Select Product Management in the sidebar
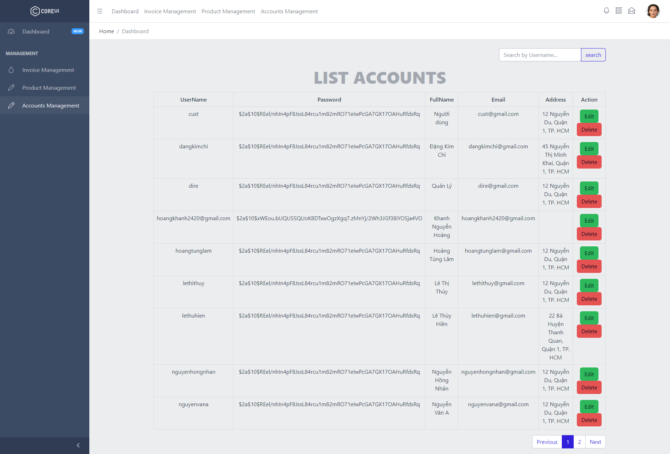This screenshot has height=454, width=670. (45, 88)
